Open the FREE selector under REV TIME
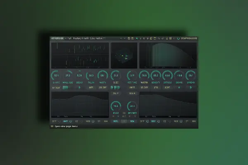 click(132, 87)
